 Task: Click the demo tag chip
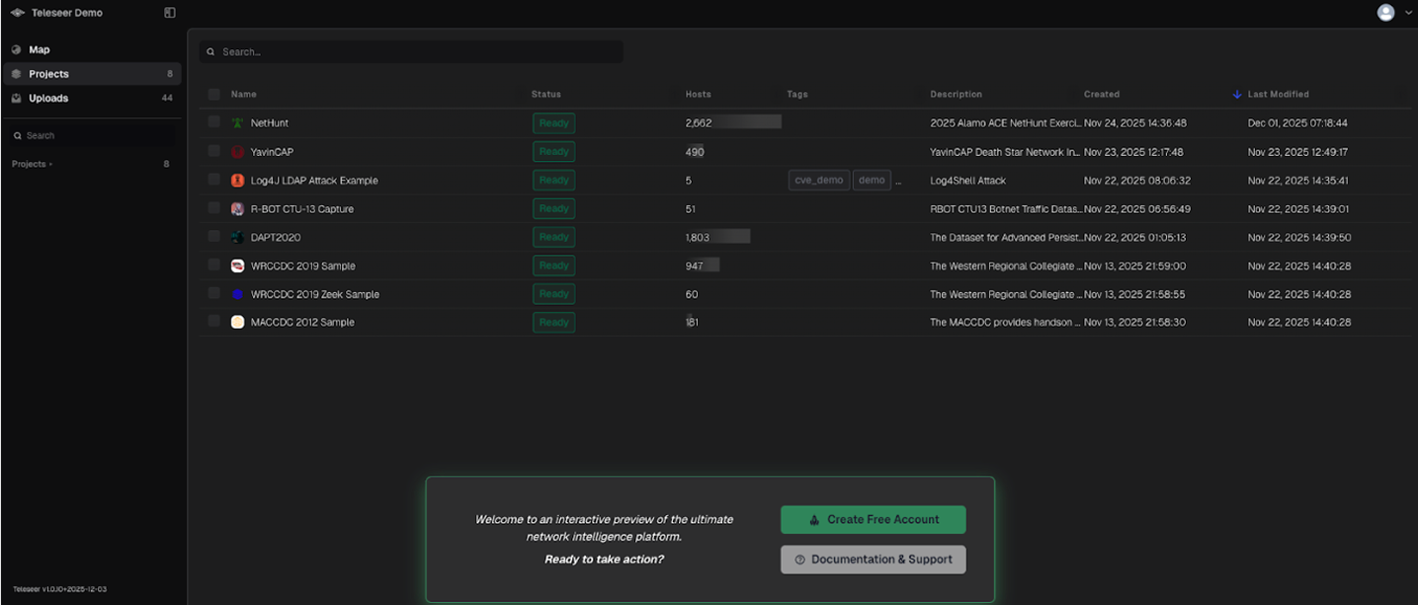point(872,181)
